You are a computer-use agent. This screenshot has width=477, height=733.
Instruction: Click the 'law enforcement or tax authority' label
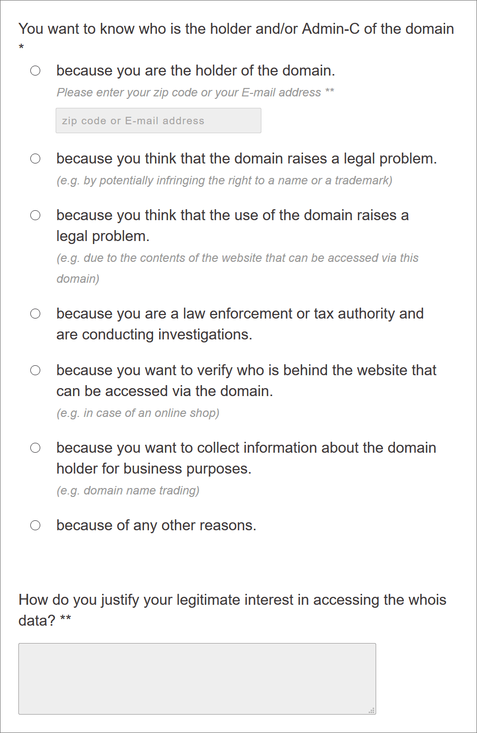tap(239, 324)
